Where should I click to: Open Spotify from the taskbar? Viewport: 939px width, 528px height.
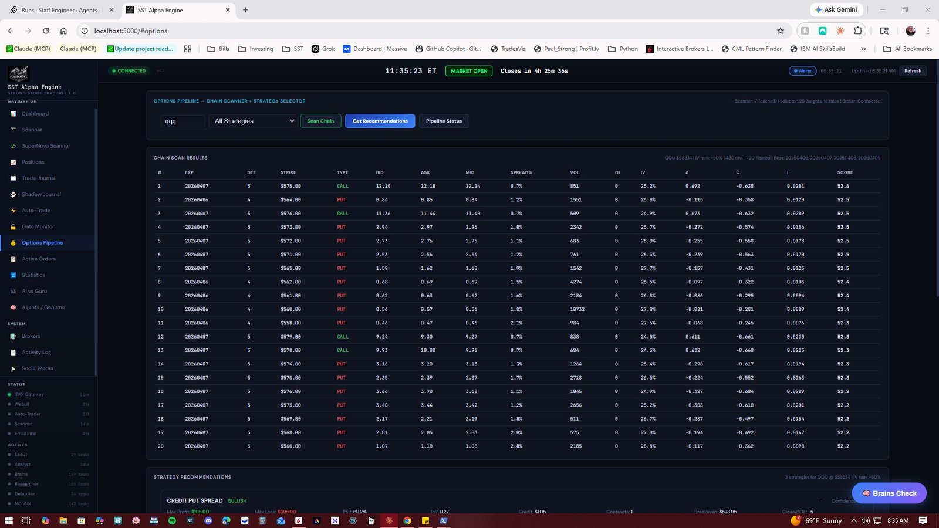[x=172, y=520]
